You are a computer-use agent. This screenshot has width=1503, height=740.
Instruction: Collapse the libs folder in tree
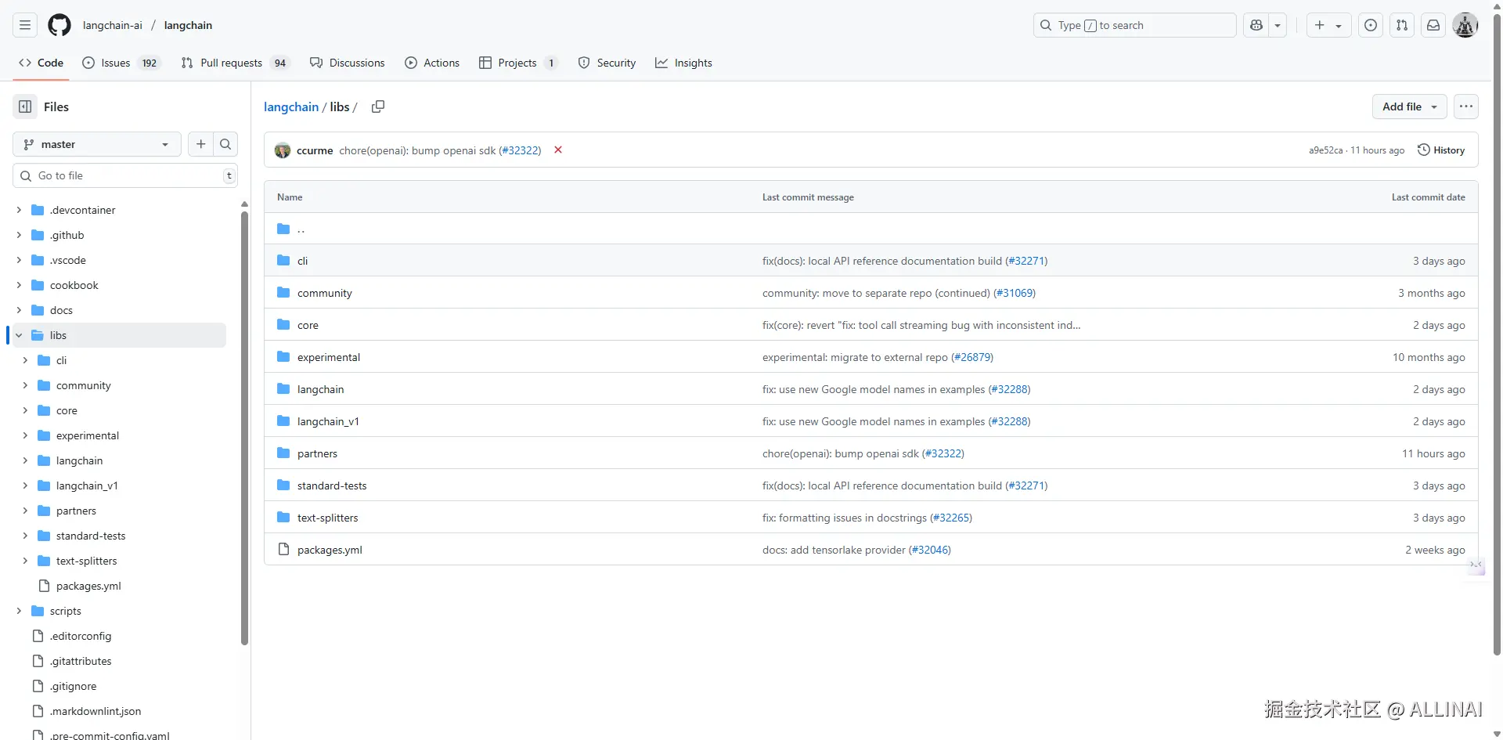(19, 335)
